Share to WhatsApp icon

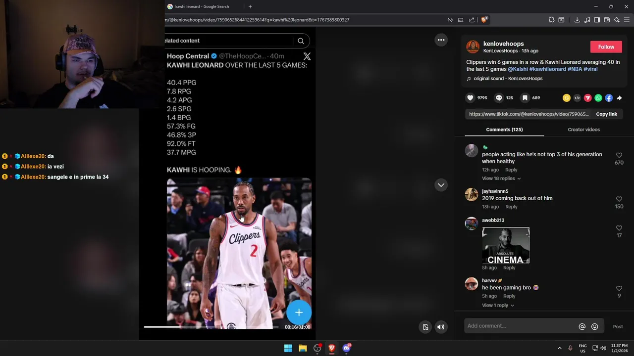pos(598,98)
